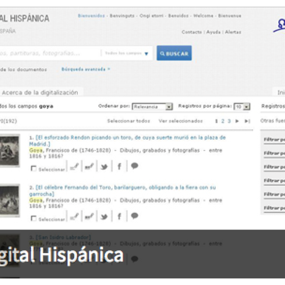Click the last 'Filtrar por' filter row

point(274,208)
